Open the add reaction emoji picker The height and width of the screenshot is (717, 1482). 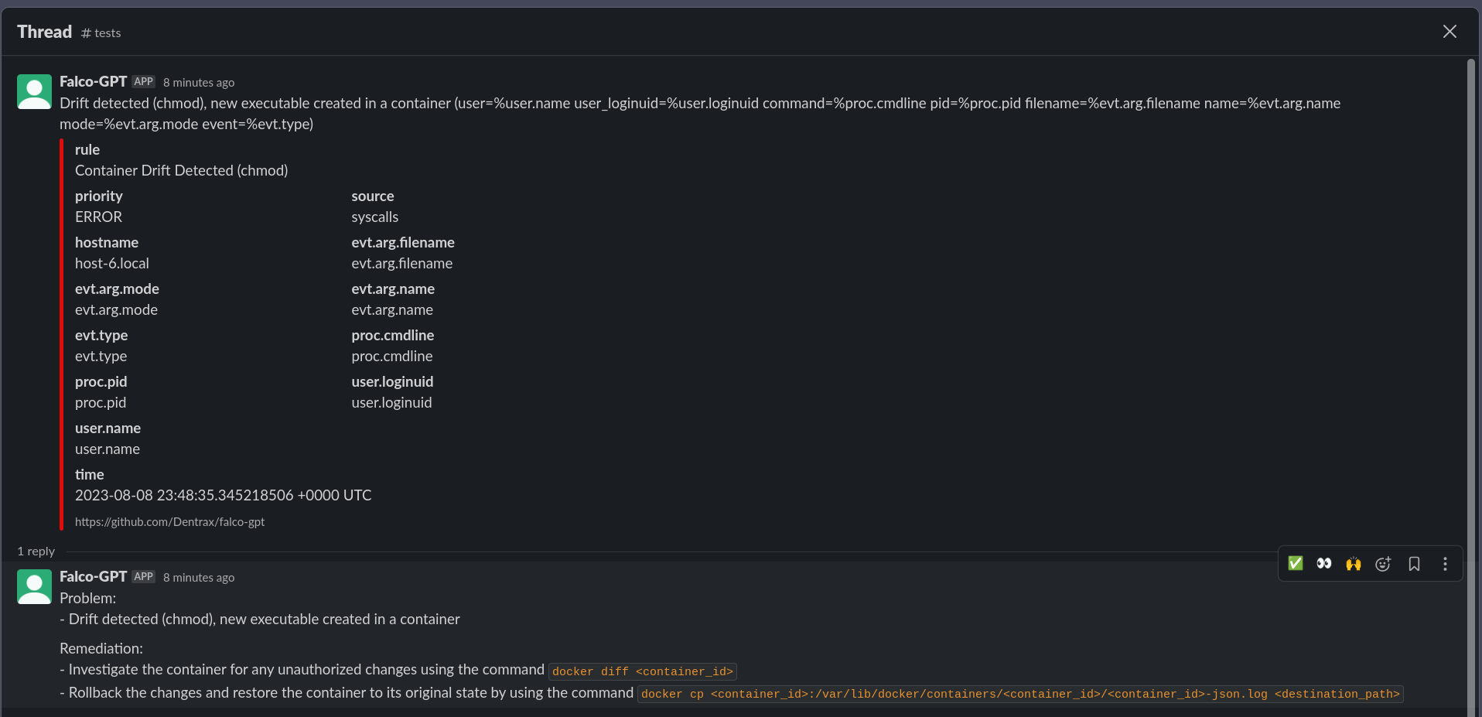[1383, 564]
